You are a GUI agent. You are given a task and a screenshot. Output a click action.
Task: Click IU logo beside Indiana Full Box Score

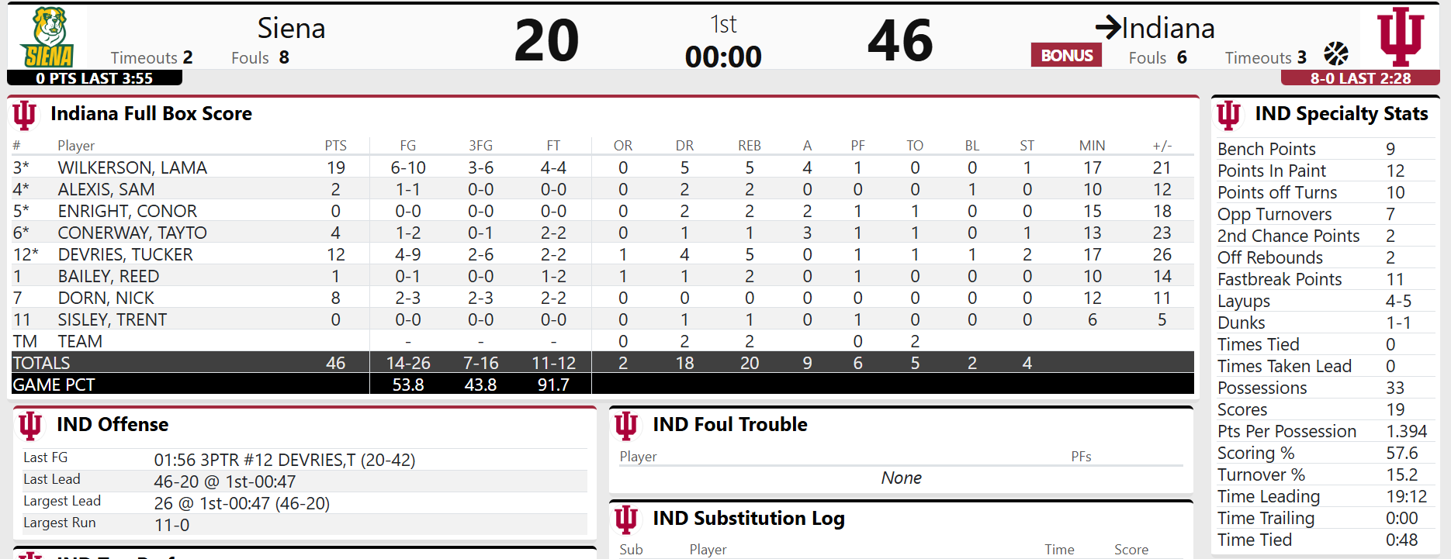(x=25, y=115)
